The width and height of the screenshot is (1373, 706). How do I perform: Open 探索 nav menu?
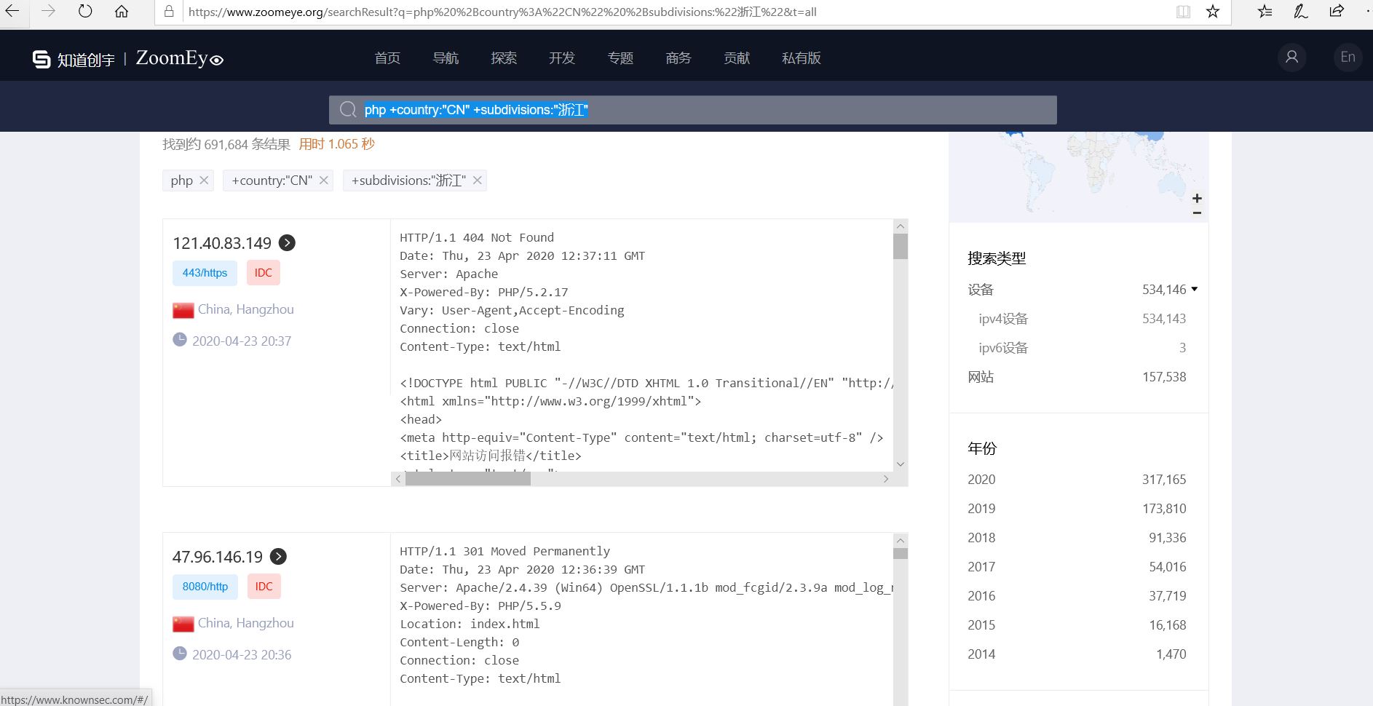[504, 57]
